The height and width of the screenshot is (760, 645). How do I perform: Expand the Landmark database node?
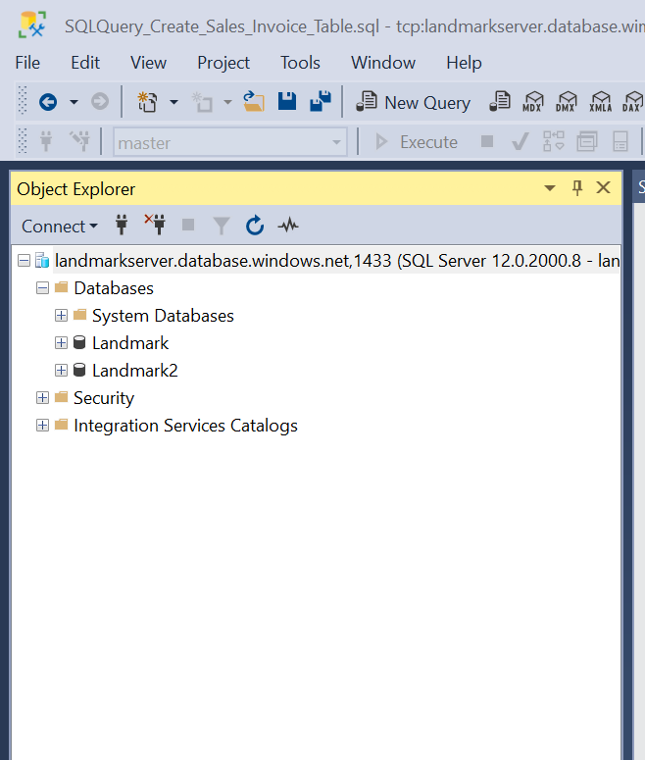coord(61,343)
